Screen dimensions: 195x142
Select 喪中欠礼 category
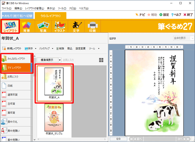pyautogui.click(x=16, y=122)
